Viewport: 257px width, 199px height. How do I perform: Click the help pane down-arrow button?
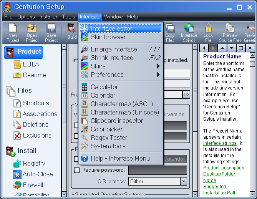(x=231, y=48)
